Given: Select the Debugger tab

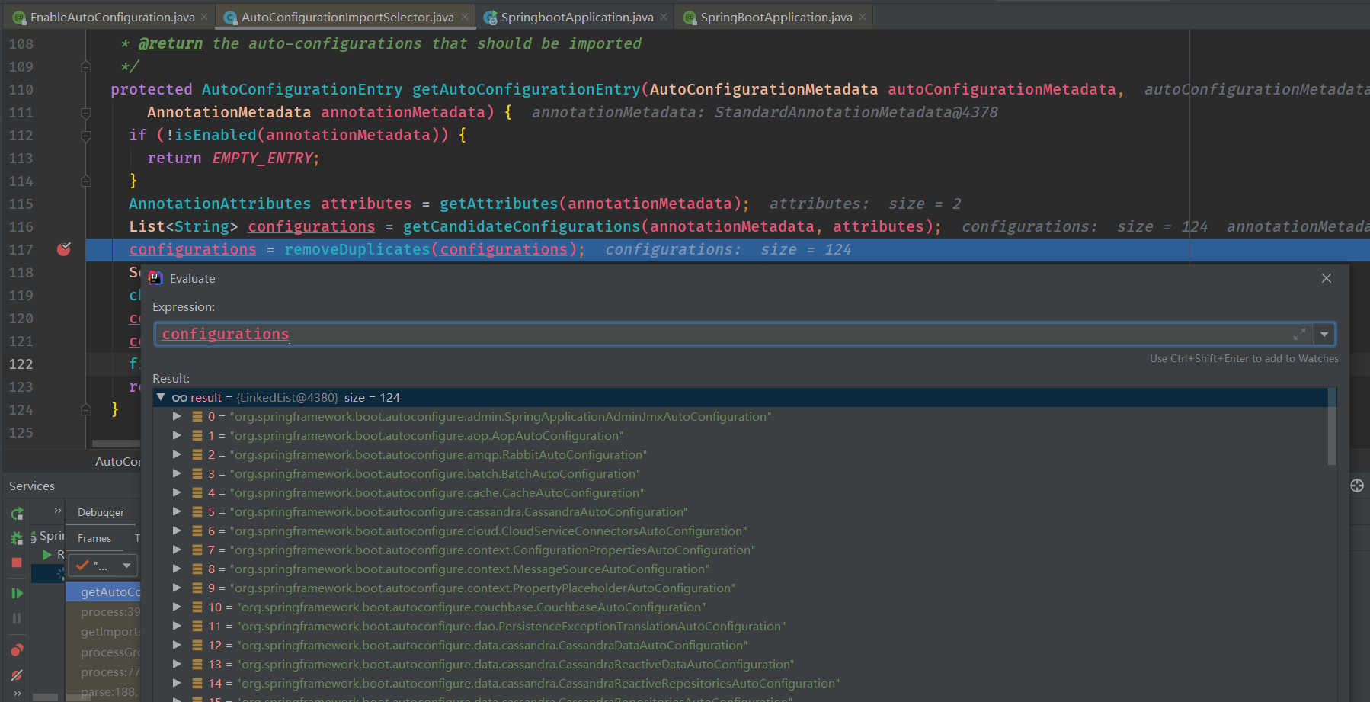Looking at the screenshot, I should 101,512.
